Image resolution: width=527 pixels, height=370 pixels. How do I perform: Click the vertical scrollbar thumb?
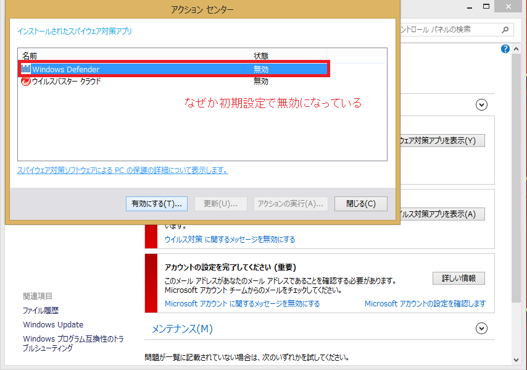(x=517, y=178)
